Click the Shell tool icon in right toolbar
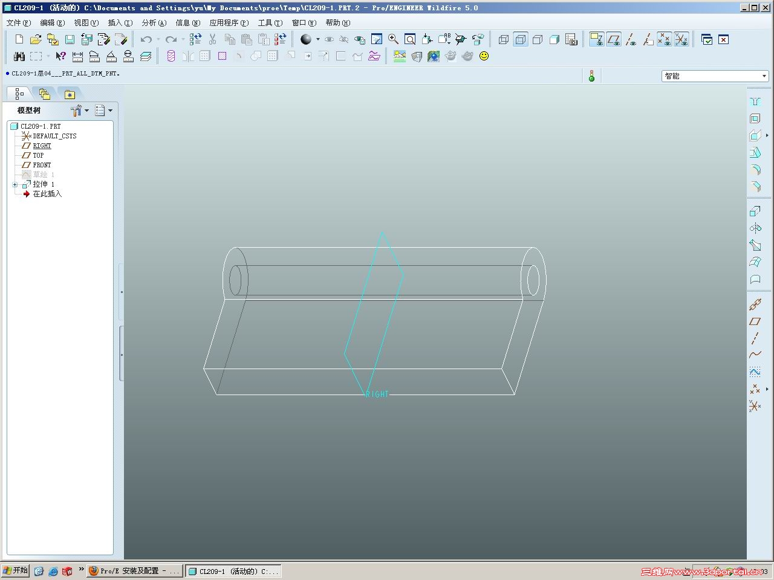 (x=755, y=118)
